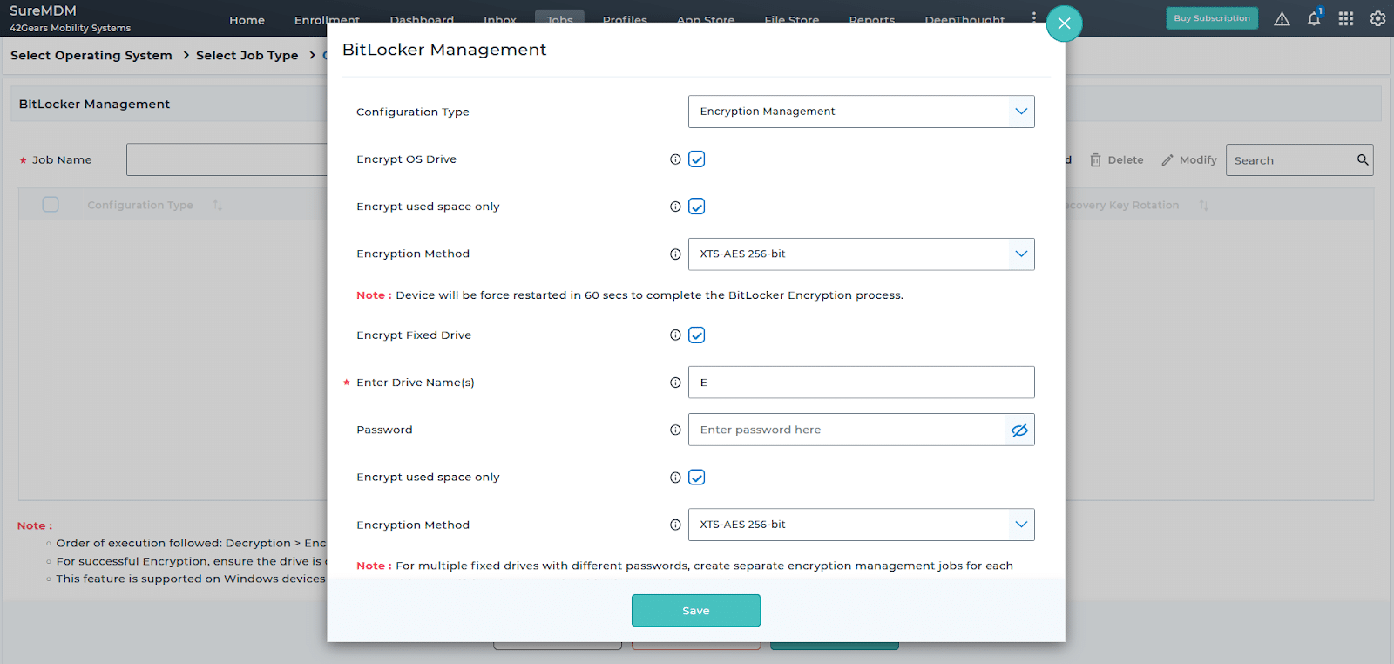Open the Reports menu
This screenshot has width=1394, height=664.
coord(871,20)
